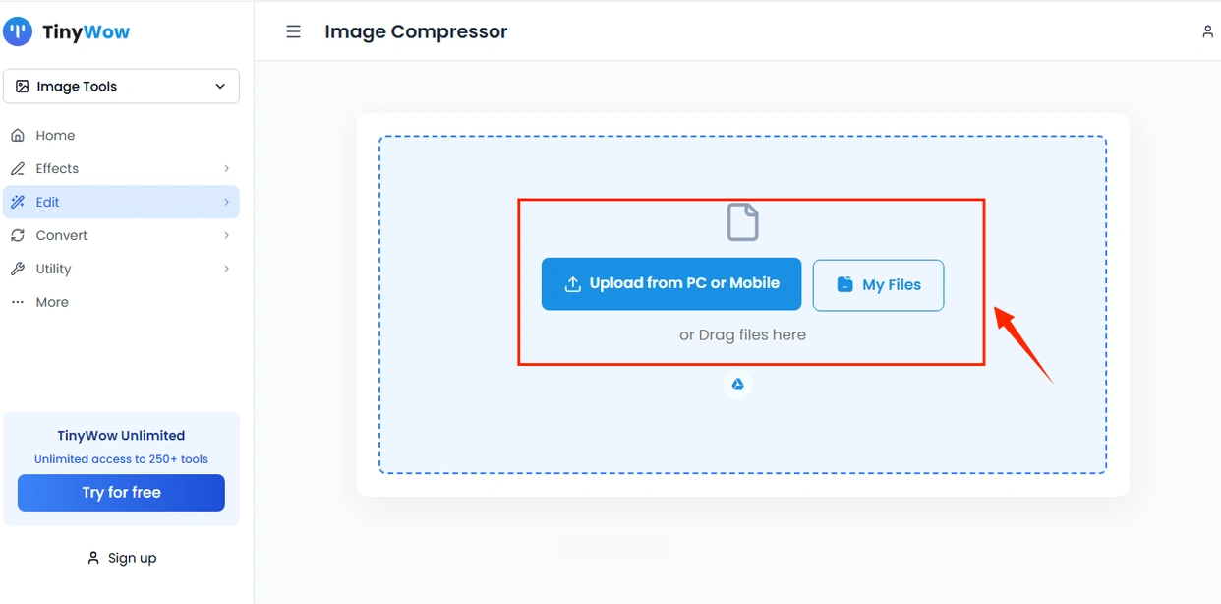
Task: Open the My Files button
Action: pyautogui.click(x=878, y=285)
